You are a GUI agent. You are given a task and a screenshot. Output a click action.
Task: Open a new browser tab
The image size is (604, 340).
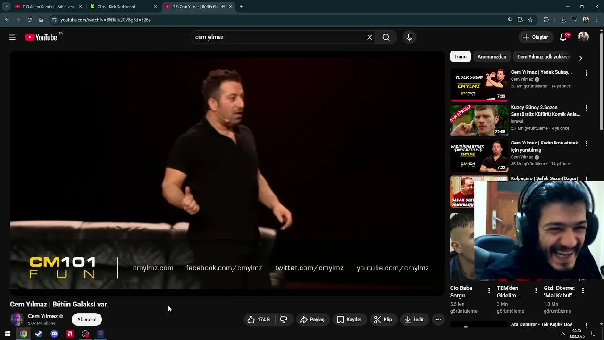click(x=242, y=7)
